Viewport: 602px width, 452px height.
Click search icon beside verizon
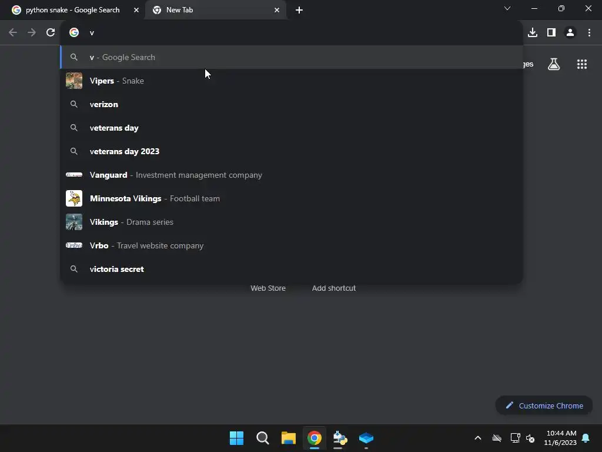point(74,104)
